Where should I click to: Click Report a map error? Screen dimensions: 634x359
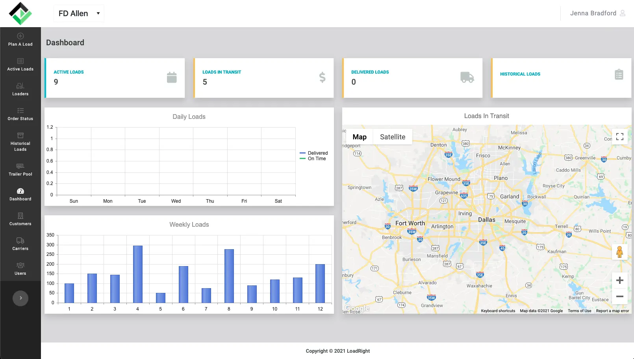coord(612,311)
